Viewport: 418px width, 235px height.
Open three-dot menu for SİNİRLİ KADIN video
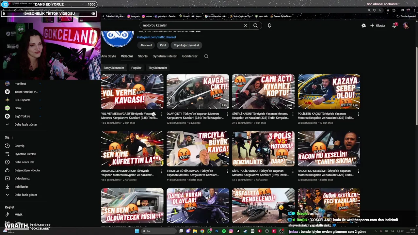[x=293, y=114]
